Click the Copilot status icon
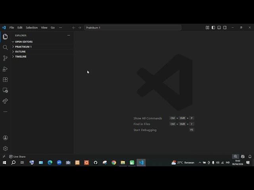Viewport: 254px width, 190px height. pos(242,156)
